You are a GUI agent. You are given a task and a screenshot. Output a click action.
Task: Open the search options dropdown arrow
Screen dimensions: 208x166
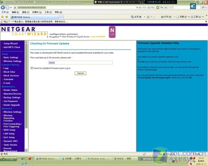pos(206,8)
